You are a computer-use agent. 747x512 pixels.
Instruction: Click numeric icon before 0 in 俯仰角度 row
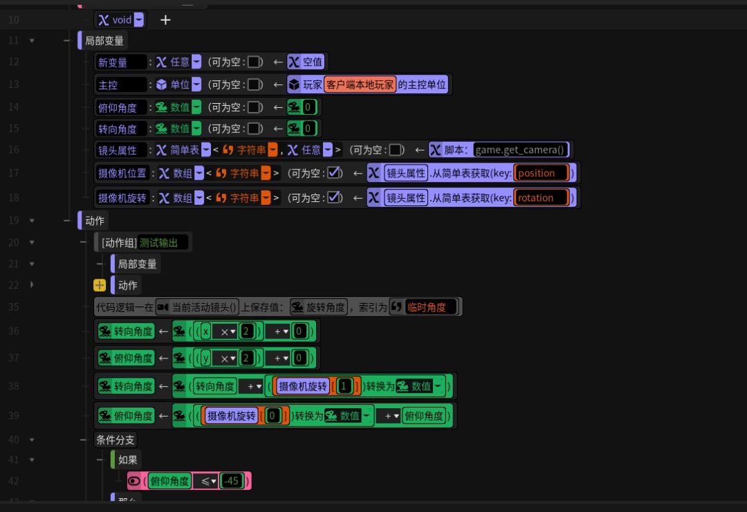pos(295,107)
